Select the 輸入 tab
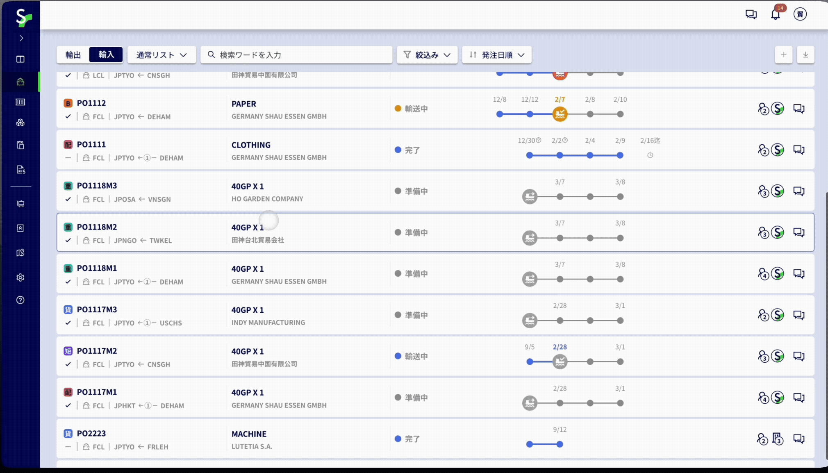 (106, 55)
